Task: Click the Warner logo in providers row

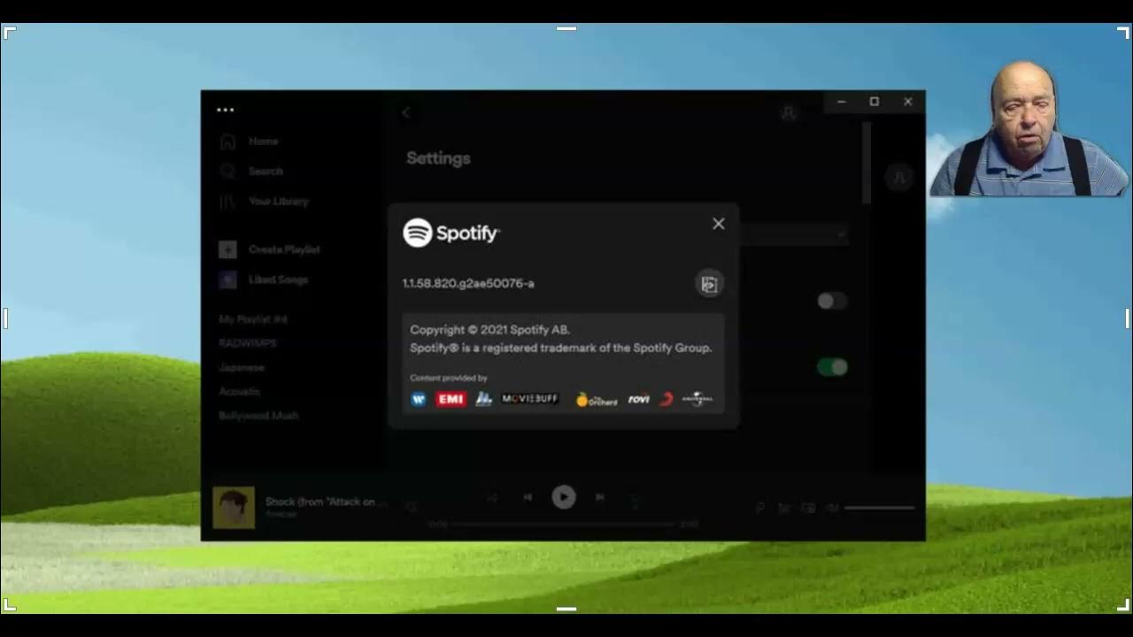Action: click(419, 399)
